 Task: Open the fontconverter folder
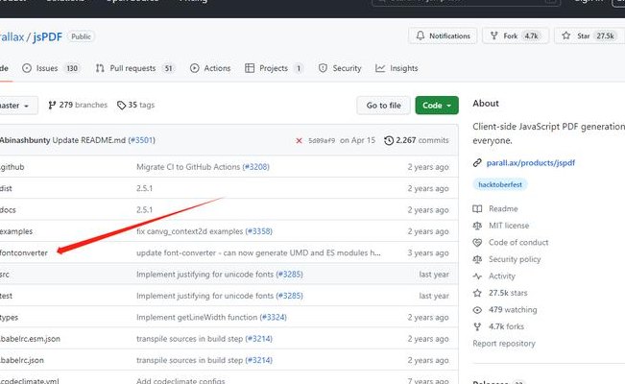[x=24, y=252]
